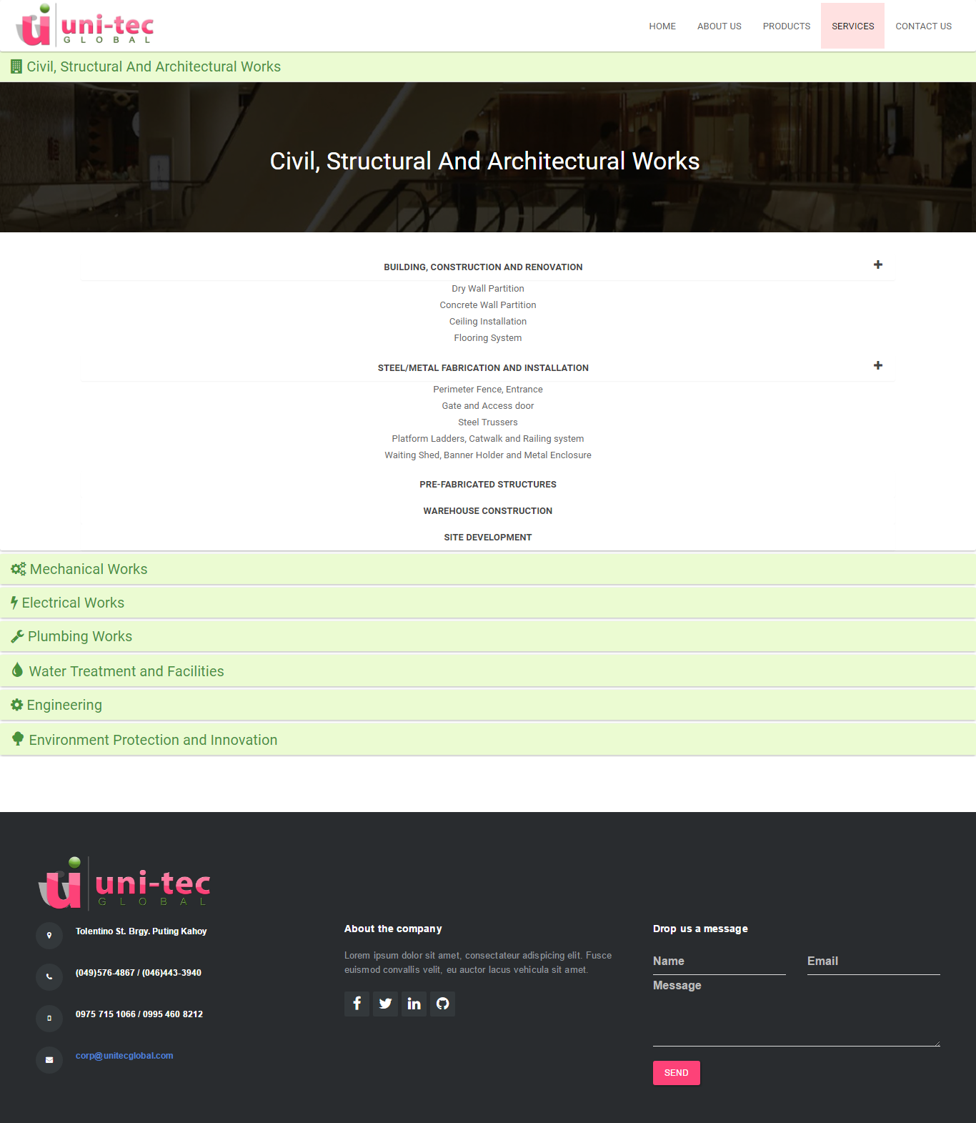Click Waiting Shed, Banner Holder item

488,455
